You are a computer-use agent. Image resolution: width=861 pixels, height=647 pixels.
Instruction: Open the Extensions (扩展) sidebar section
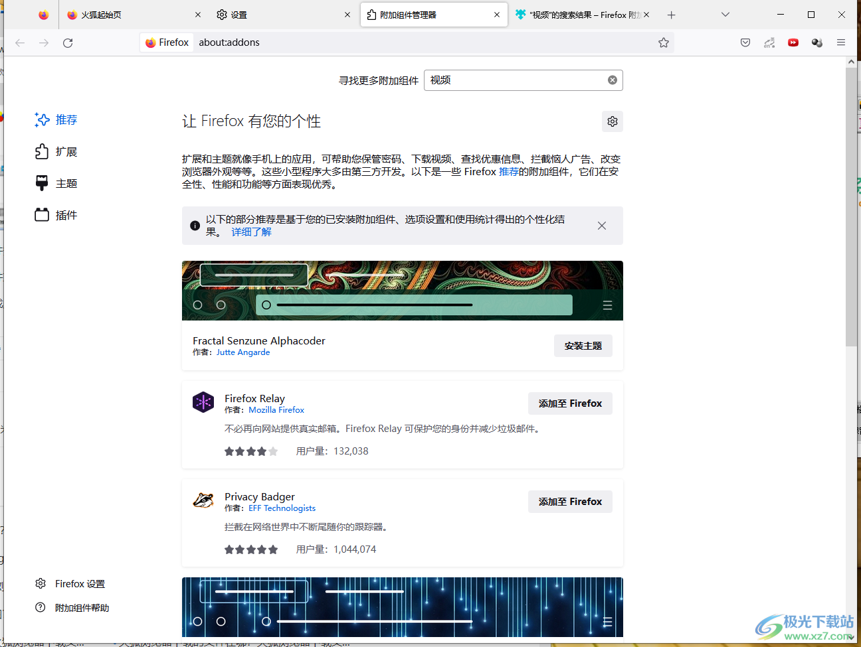pos(56,151)
